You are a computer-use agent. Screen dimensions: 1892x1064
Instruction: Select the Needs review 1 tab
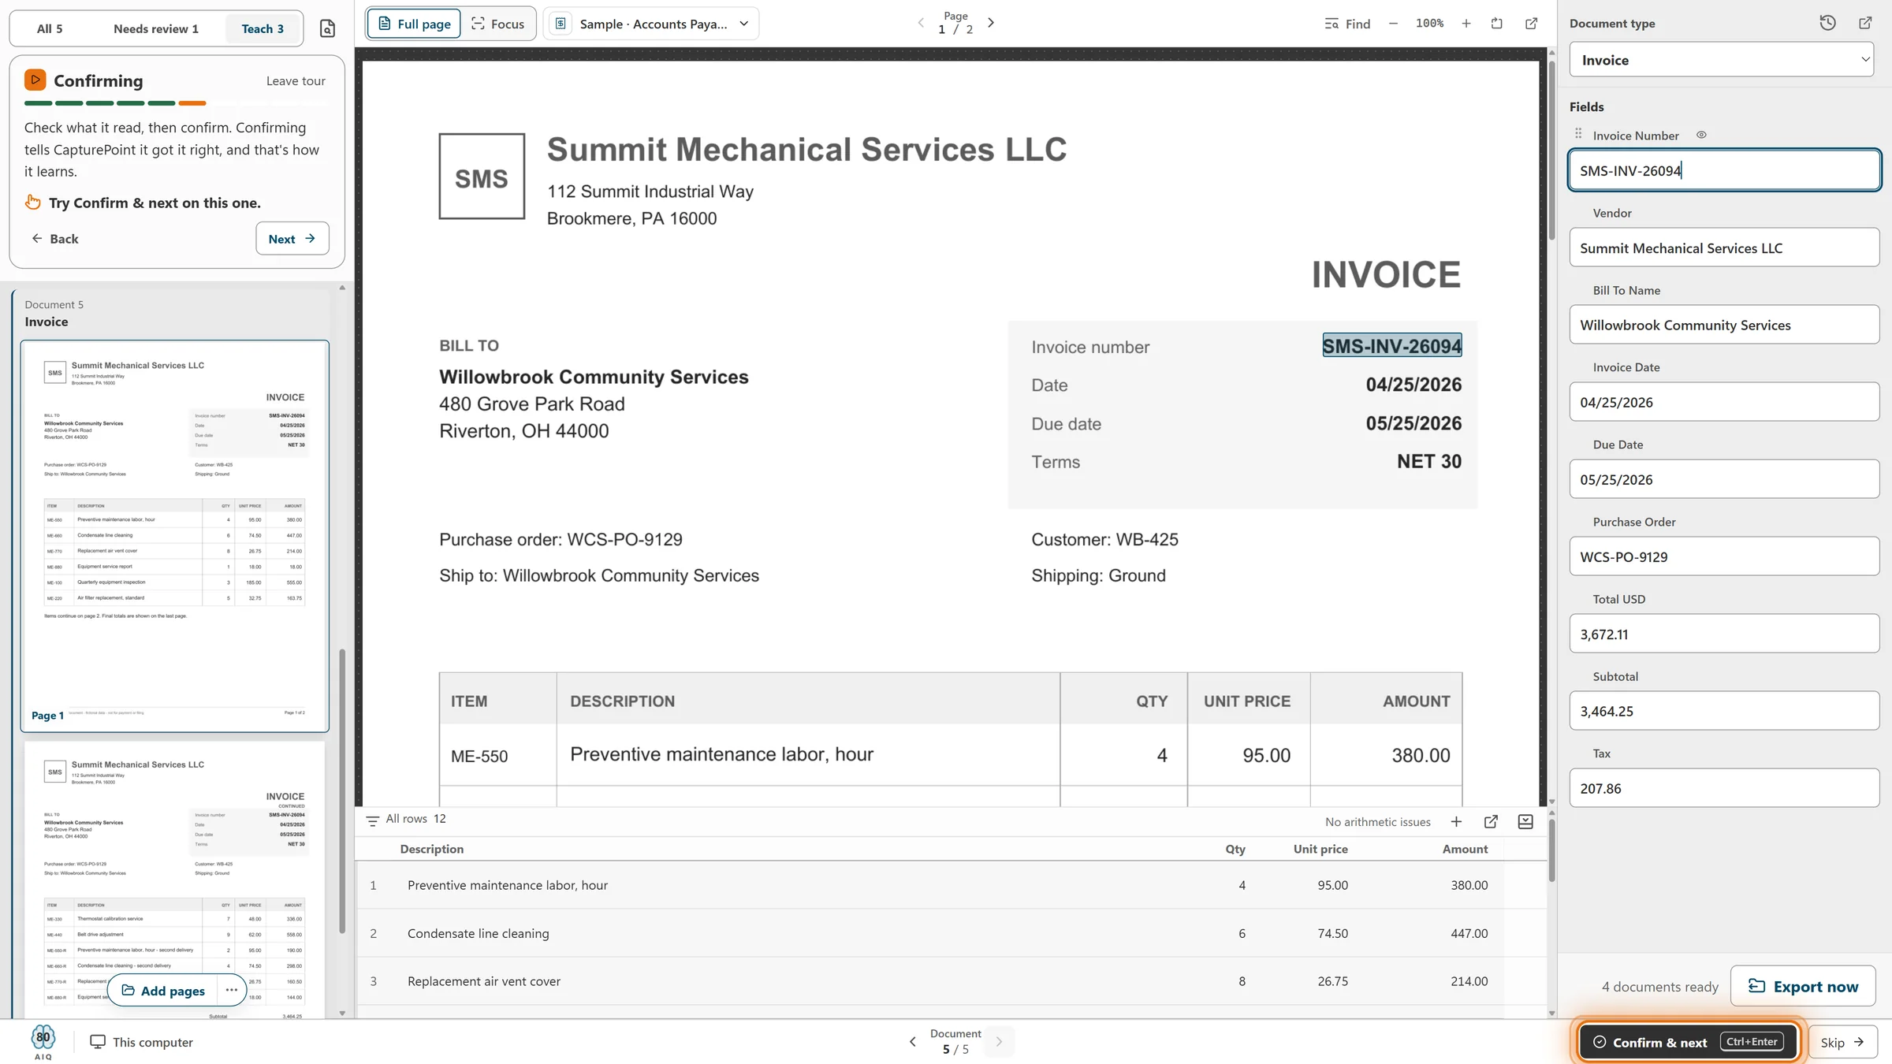tap(155, 28)
